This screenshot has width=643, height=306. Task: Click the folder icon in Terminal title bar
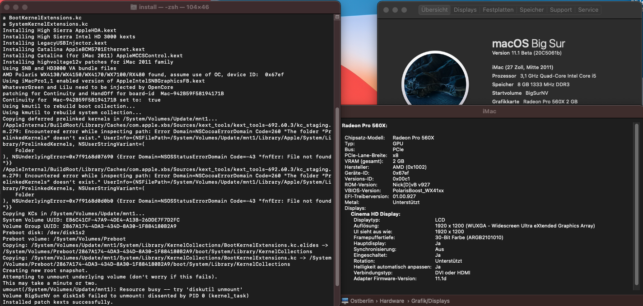(134, 7)
